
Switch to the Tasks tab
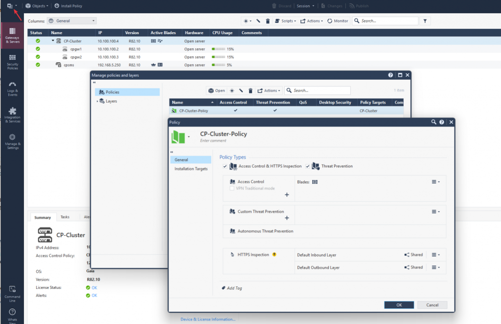point(65,217)
